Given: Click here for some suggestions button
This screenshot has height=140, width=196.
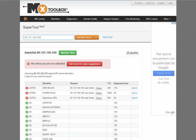Looking at the screenshot, I should [84, 64].
